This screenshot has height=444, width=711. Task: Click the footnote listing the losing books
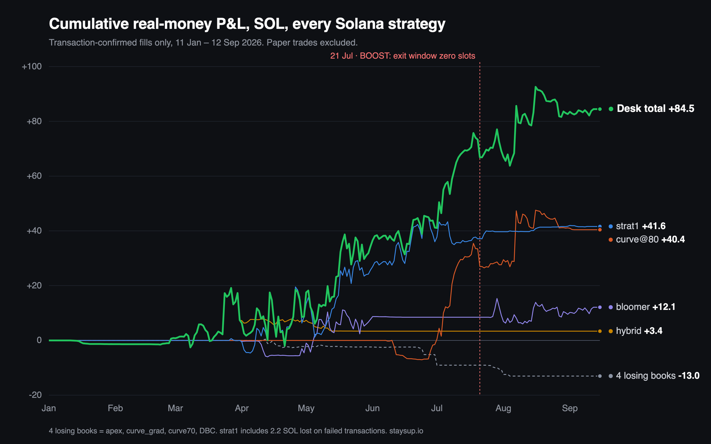pos(236,431)
